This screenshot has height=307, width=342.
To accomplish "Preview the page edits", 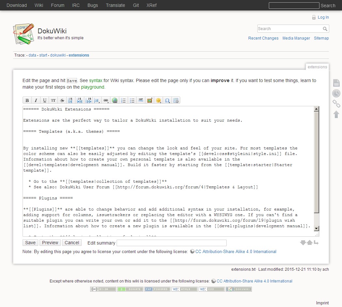I will click(50, 243).
